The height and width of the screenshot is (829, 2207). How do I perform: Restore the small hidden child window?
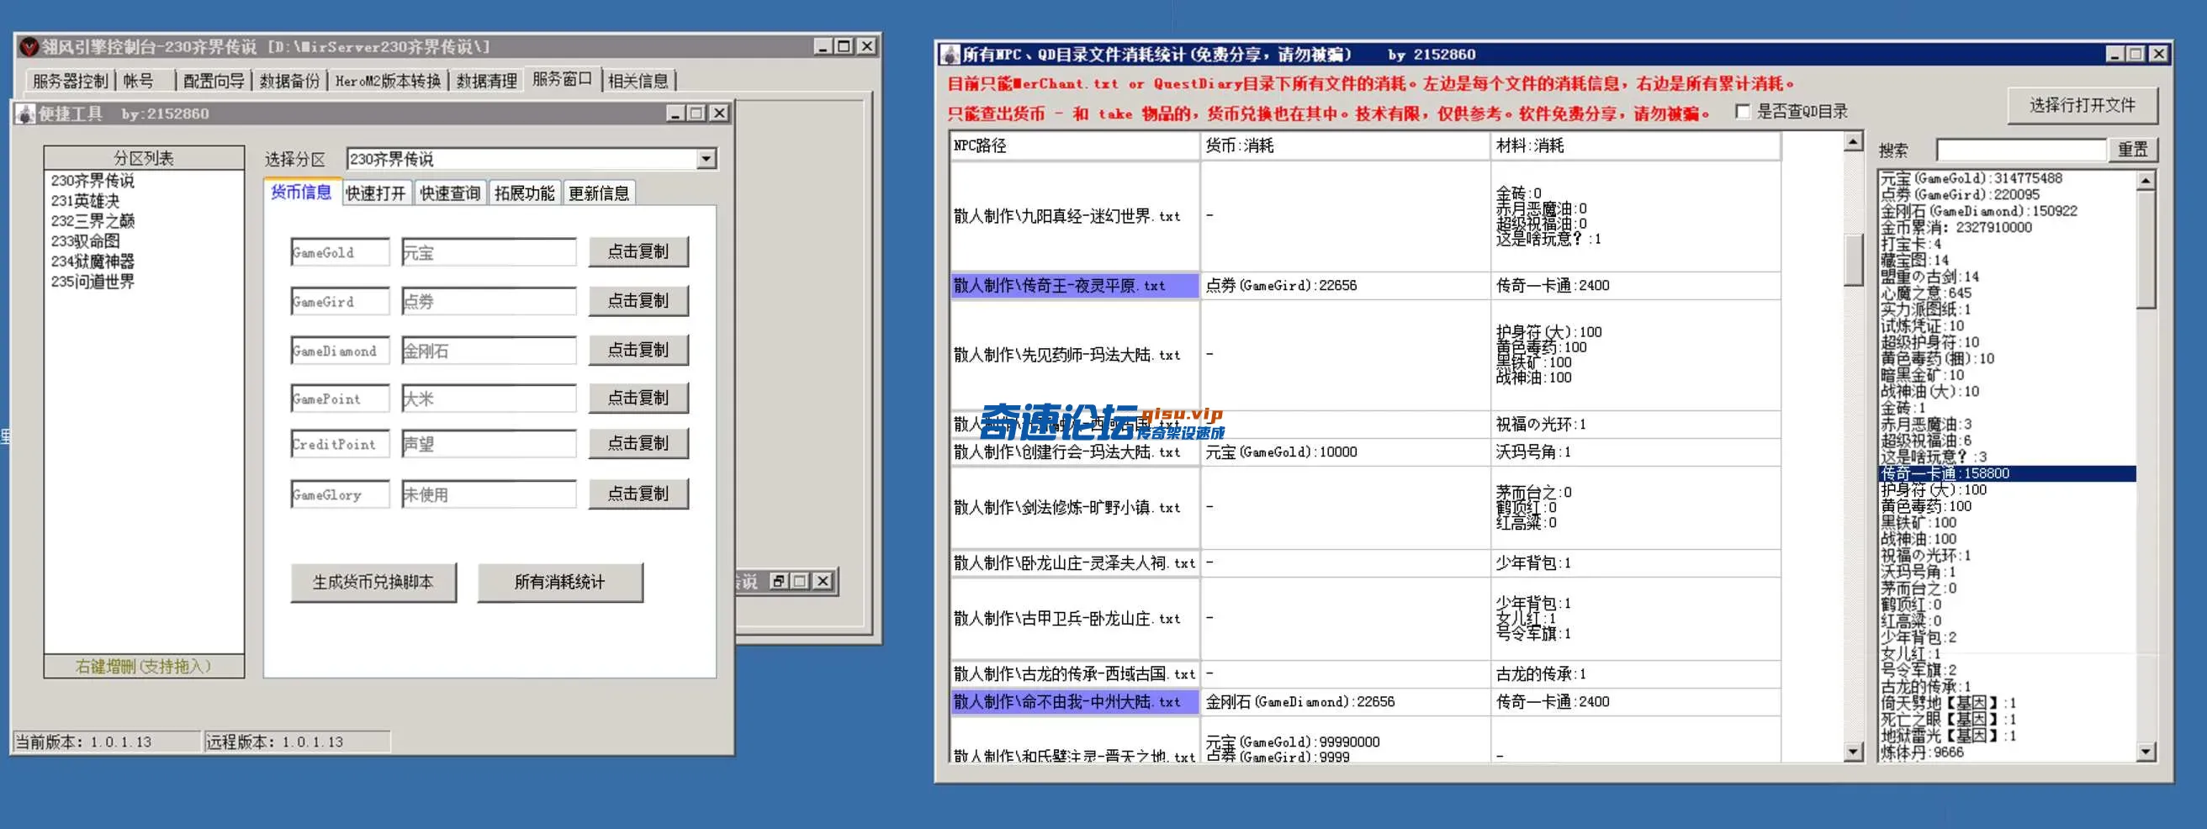tap(779, 581)
